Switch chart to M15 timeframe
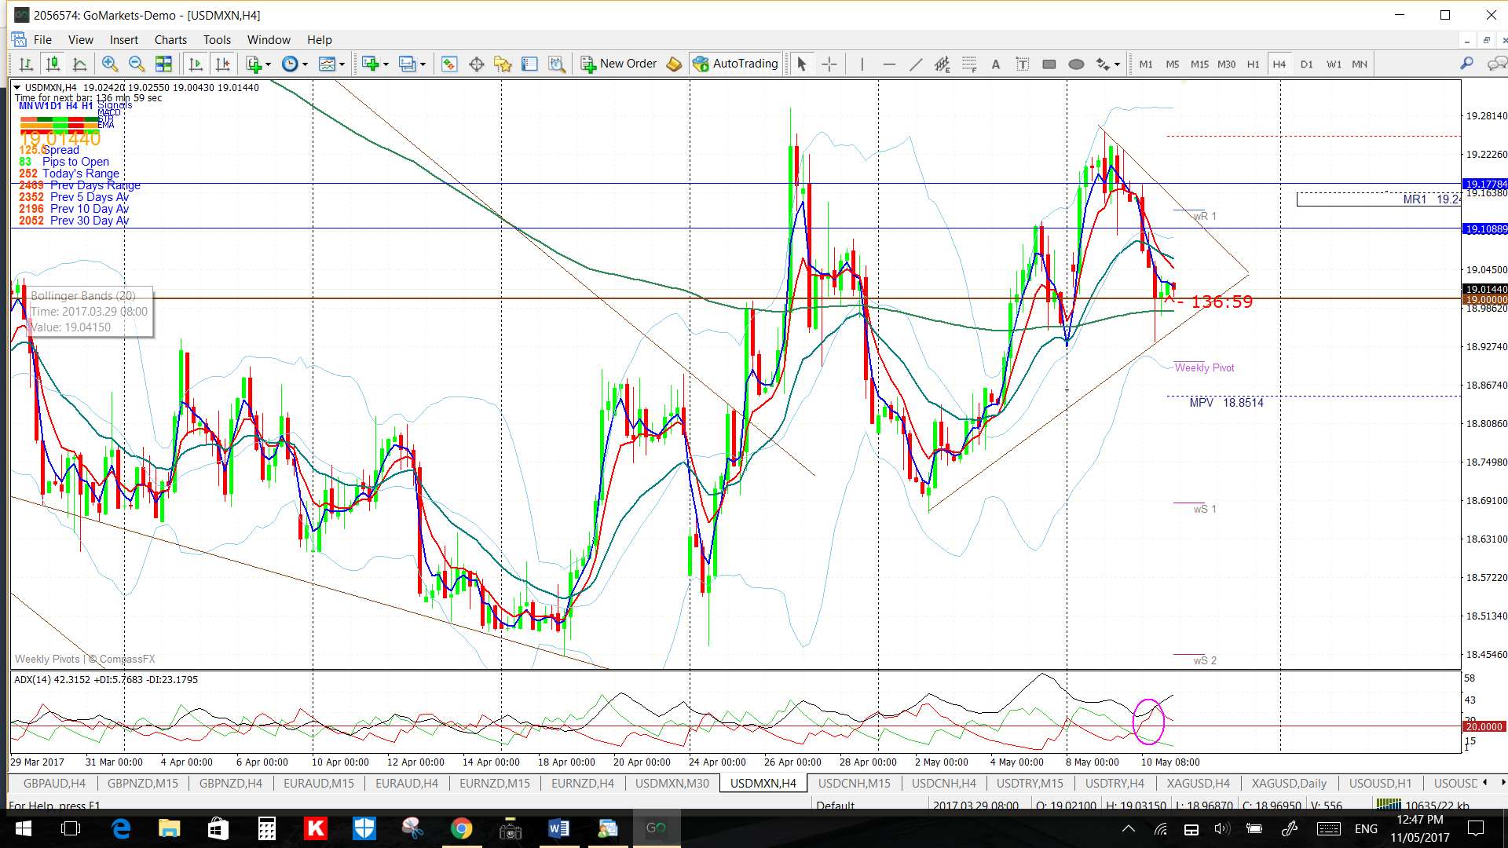 coord(1199,64)
